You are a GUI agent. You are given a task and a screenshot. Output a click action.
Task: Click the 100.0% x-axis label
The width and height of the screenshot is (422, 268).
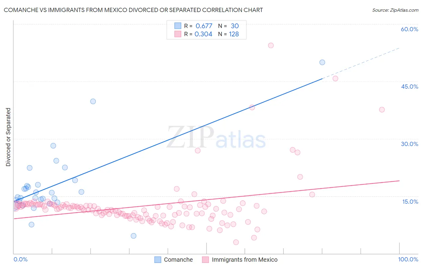408,259
